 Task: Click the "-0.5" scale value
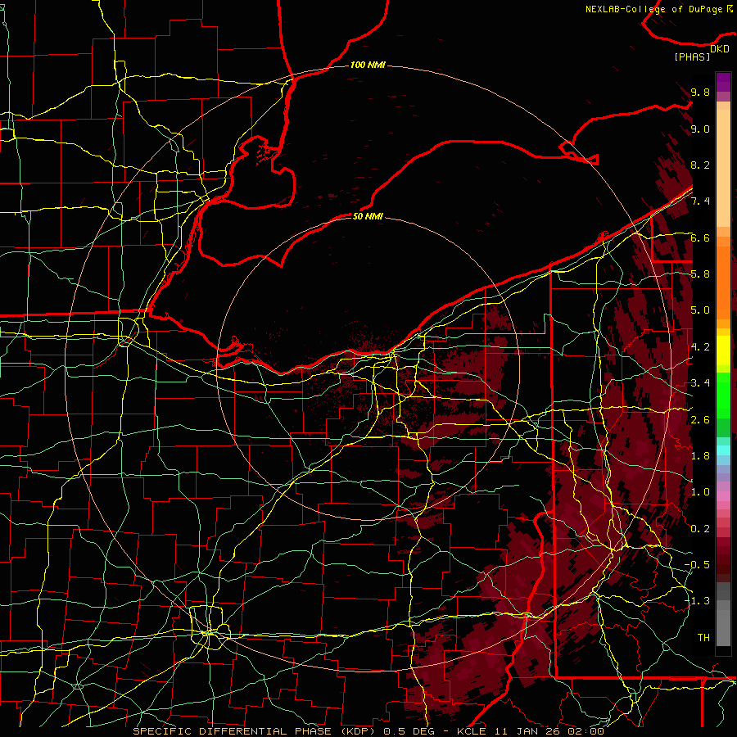pos(697,565)
